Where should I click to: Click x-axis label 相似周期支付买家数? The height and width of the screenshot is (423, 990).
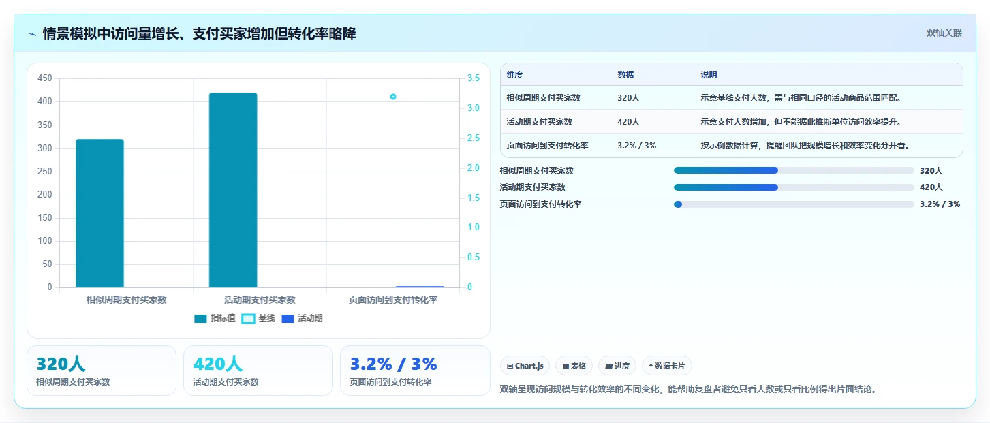(126, 300)
